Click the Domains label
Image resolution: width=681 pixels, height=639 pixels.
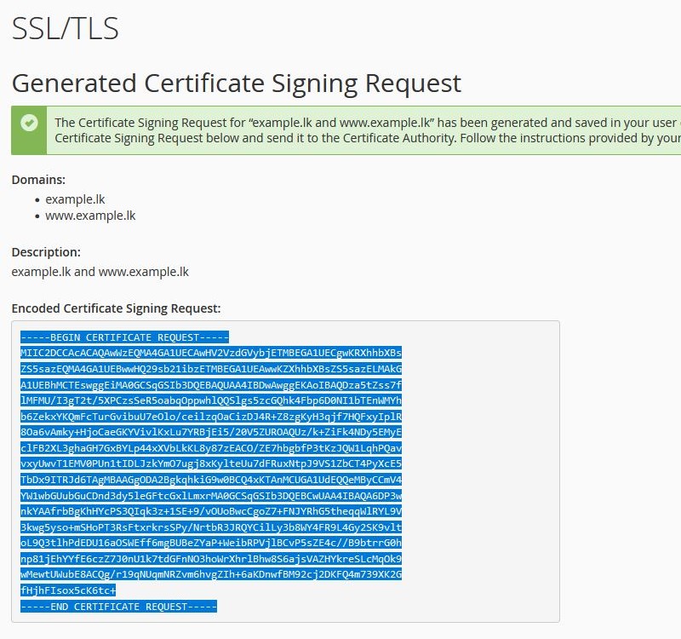coord(38,180)
